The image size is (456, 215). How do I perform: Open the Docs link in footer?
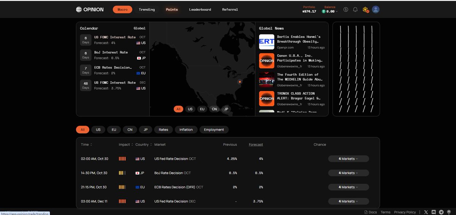tap(370, 212)
